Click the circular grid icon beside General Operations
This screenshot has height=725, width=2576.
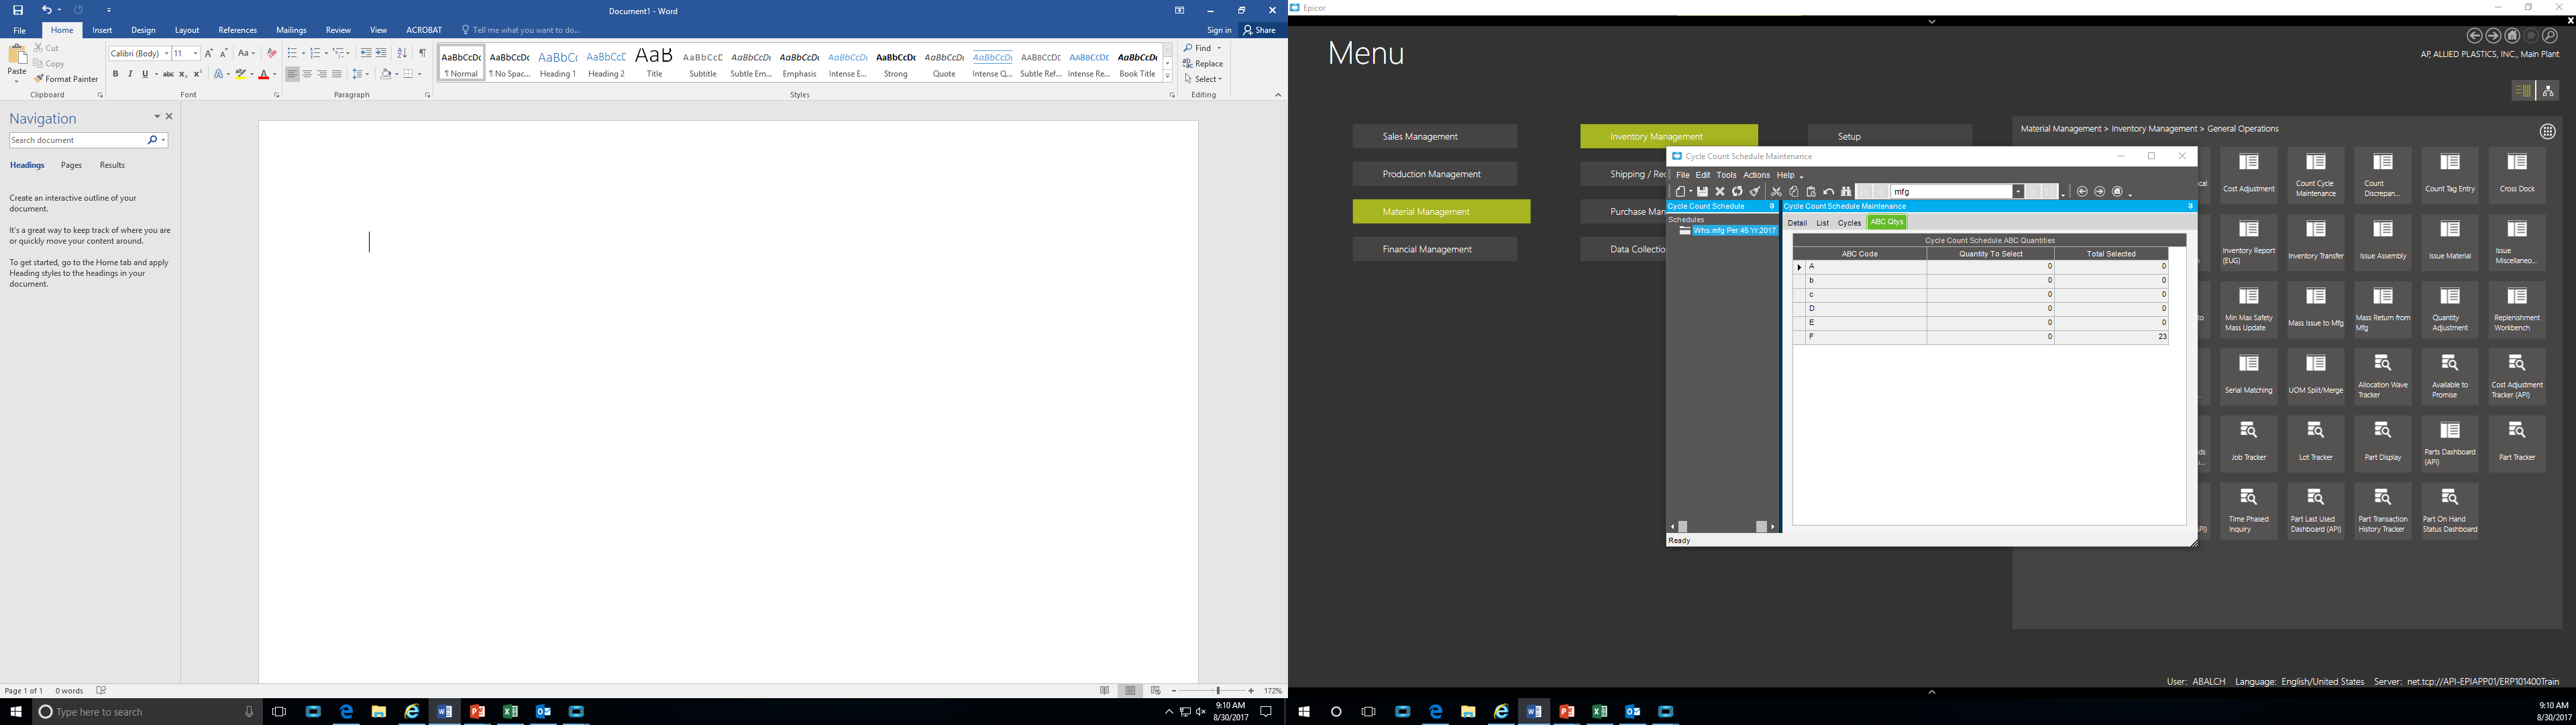[2548, 131]
